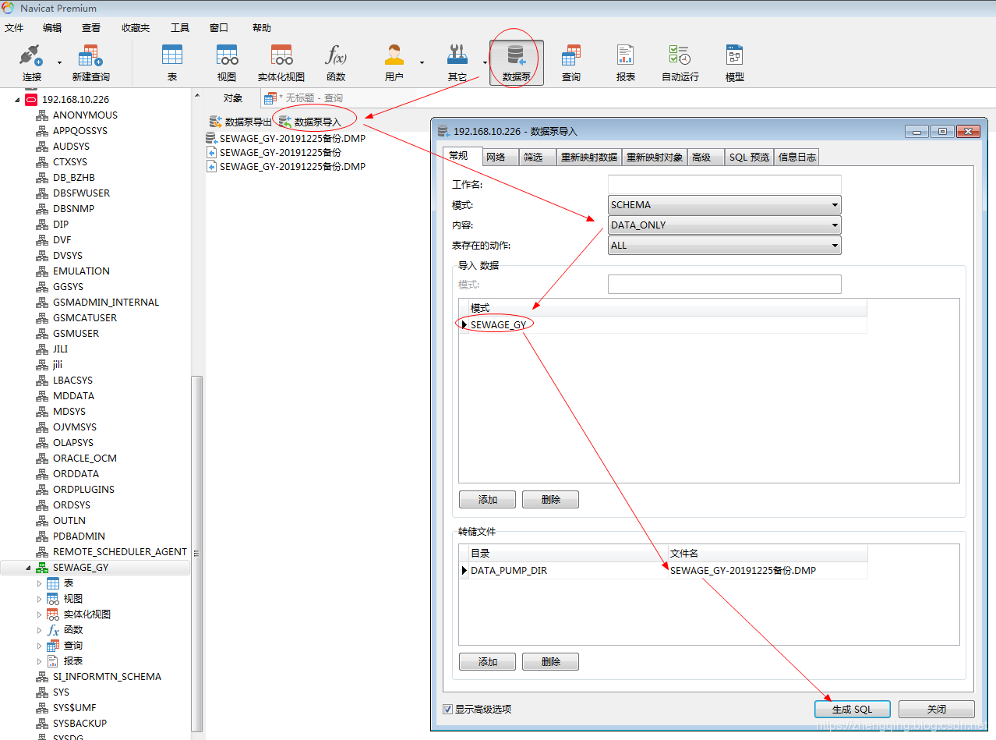Expand the 函数 node under SEWAGE_GY
Image resolution: width=996 pixels, height=740 pixels.
click(40, 630)
